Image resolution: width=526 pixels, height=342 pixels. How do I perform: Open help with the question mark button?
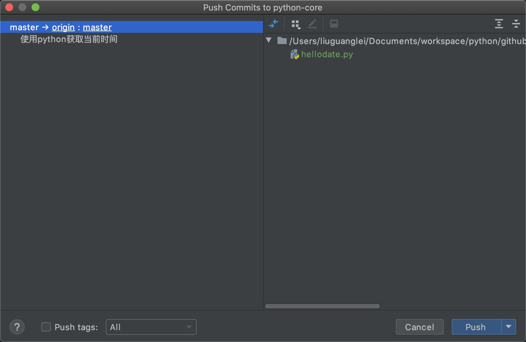(17, 327)
